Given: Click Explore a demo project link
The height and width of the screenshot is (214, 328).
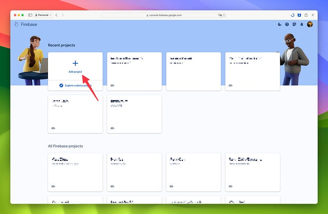Looking at the screenshot, I should point(78,85).
